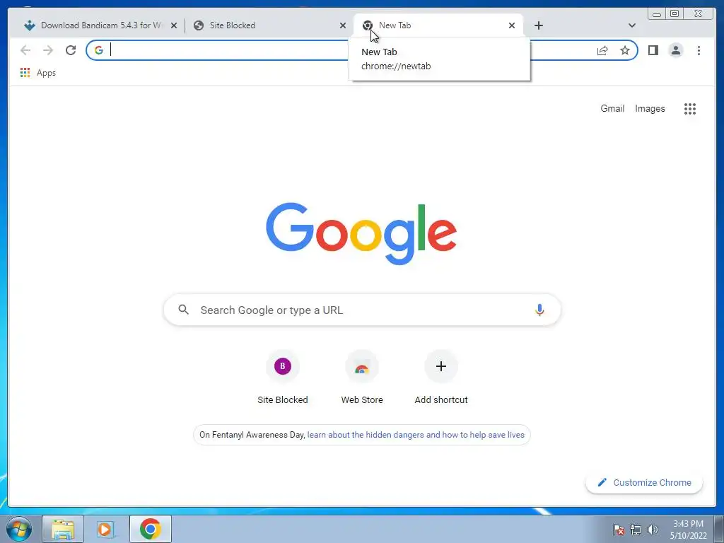Launch Windows Media Player from taskbar
The height and width of the screenshot is (543, 724).
(x=105, y=529)
